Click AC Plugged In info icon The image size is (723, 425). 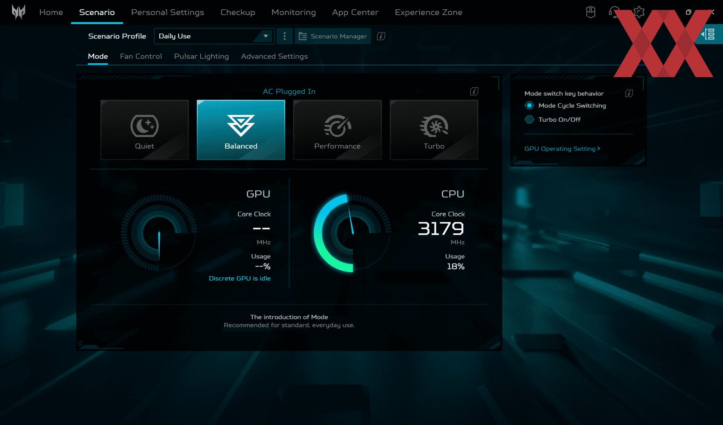(x=474, y=91)
